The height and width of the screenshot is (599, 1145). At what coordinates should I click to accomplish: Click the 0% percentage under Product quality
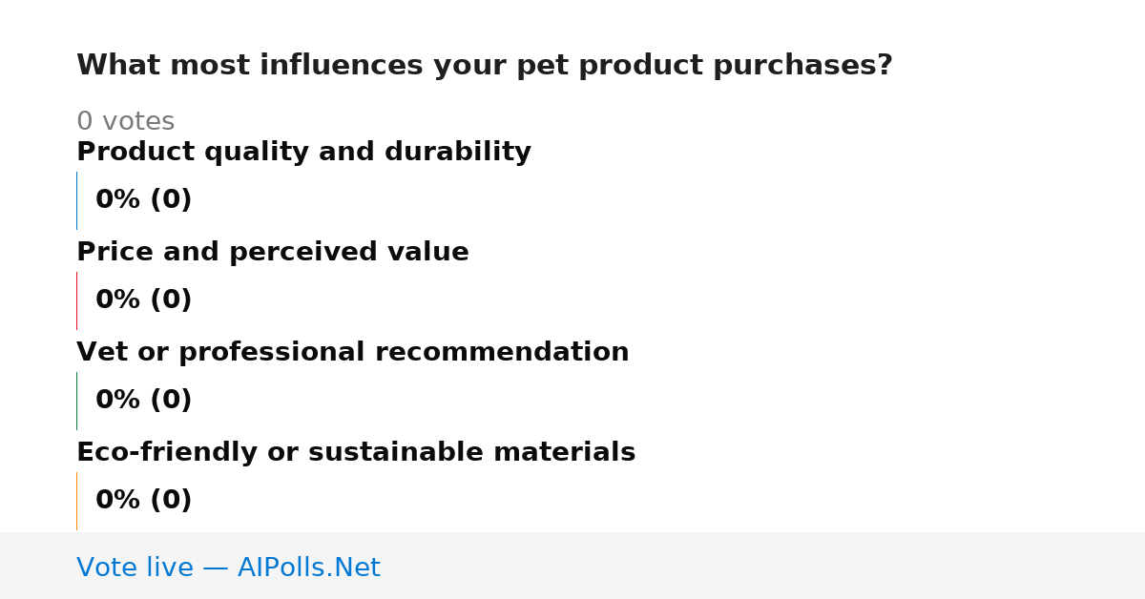[x=118, y=200]
